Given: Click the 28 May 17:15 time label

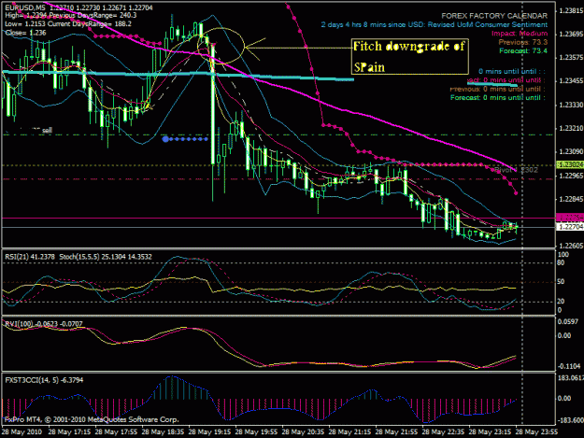Looking at the screenshot, I should tap(69, 432).
